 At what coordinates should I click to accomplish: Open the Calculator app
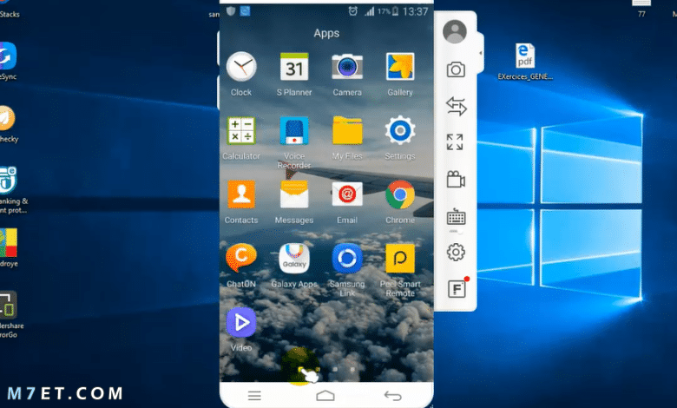coord(241,130)
